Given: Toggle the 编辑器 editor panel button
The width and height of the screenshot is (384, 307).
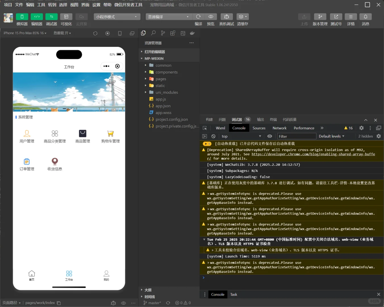Looking at the screenshot, I should tap(37, 17).
